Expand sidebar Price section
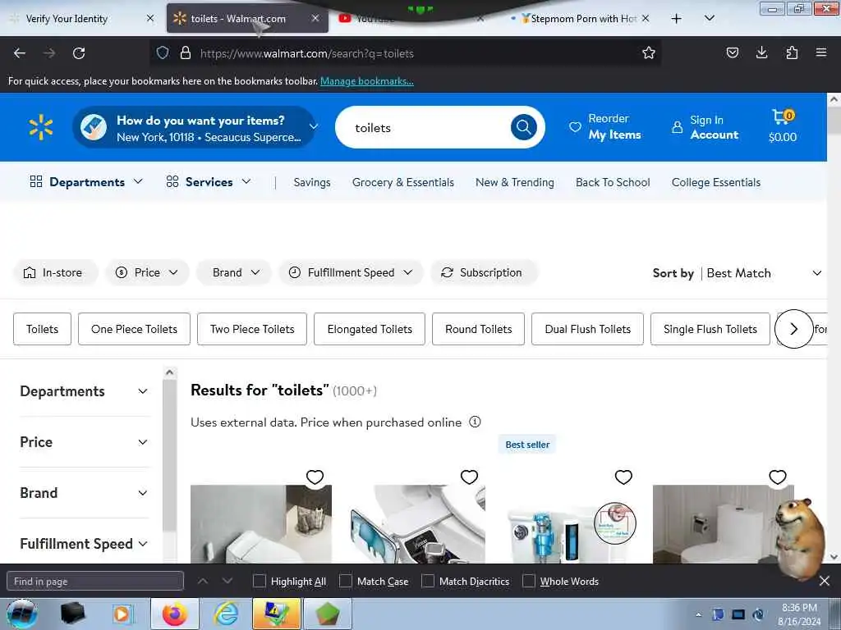 click(84, 442)
